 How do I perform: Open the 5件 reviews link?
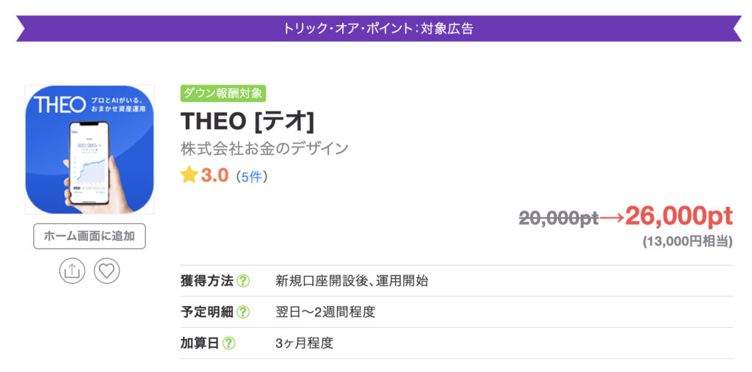[250, 176]
